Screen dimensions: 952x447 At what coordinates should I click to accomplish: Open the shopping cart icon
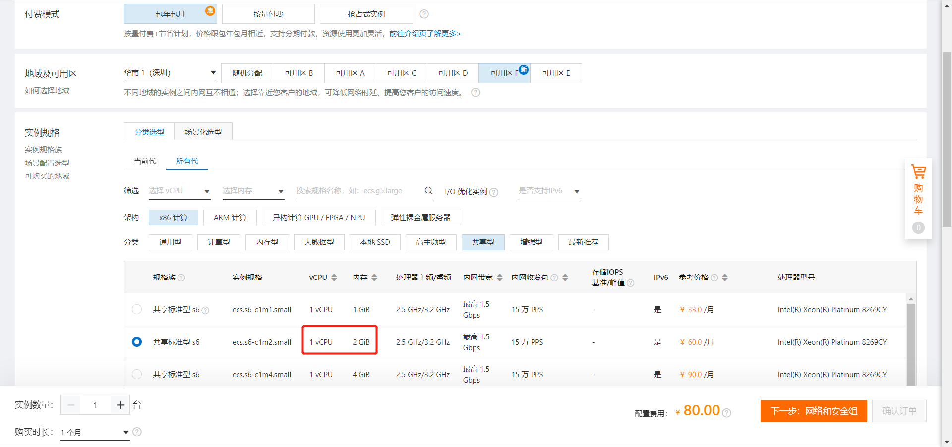[918, 172]
